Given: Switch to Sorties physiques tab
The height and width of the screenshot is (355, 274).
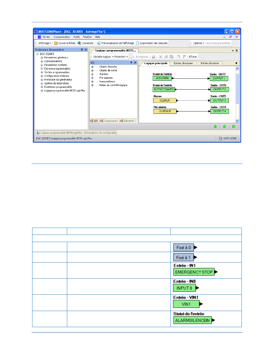Looking at the screenshot, I should [183, 63].
